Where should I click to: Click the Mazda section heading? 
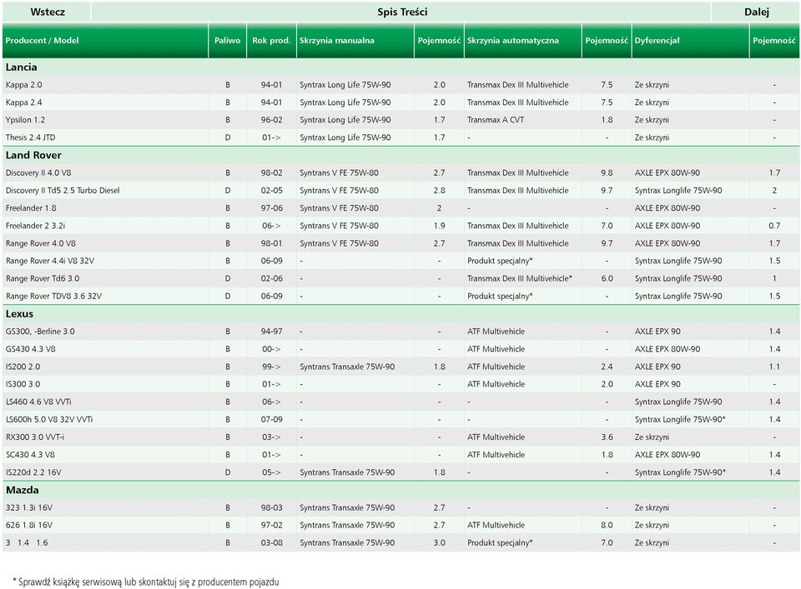[x=23, y=490]
